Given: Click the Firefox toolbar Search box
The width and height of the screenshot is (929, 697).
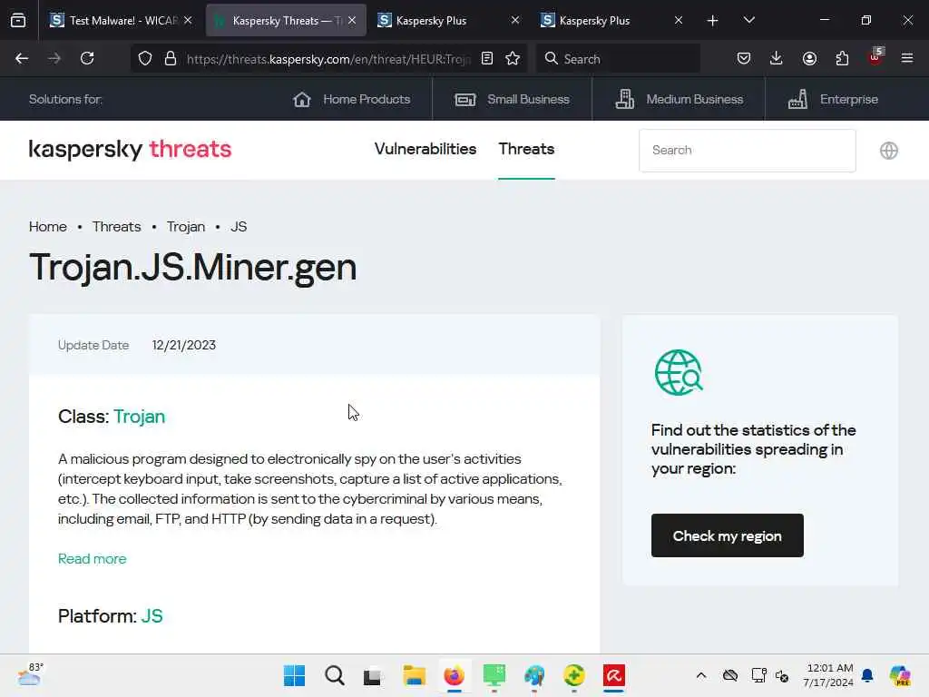Looking at the screenshot, I should pos(618,59).
